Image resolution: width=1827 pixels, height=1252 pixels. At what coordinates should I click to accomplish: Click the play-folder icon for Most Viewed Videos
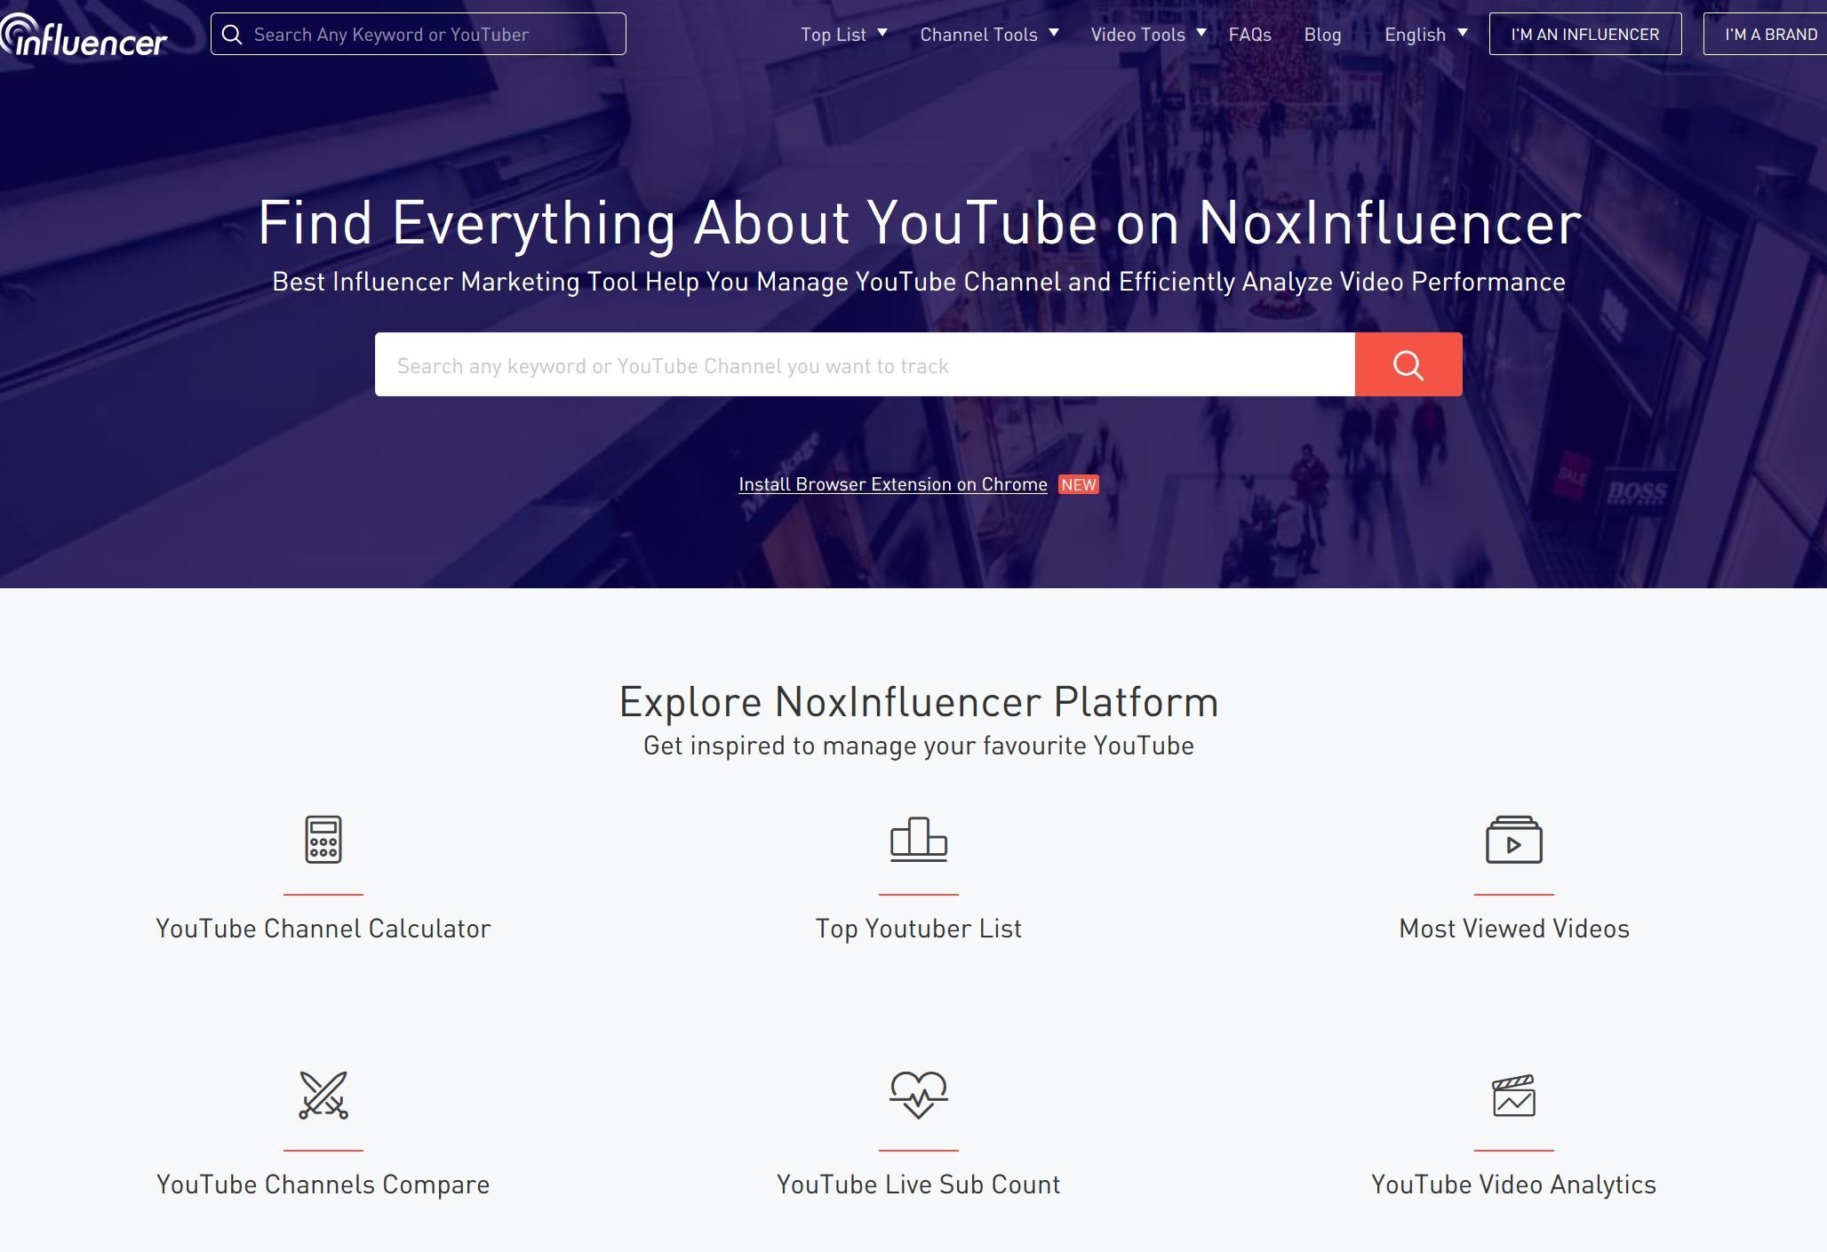point(1513,839)
